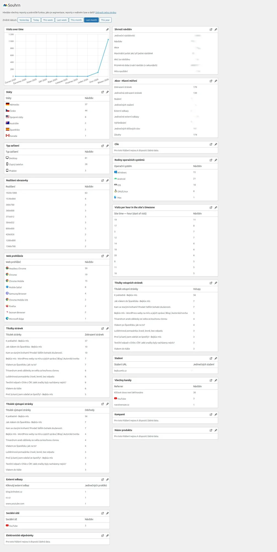Click the Windows operating system row
Screen dimensions: 277x552
click(165, 172)
